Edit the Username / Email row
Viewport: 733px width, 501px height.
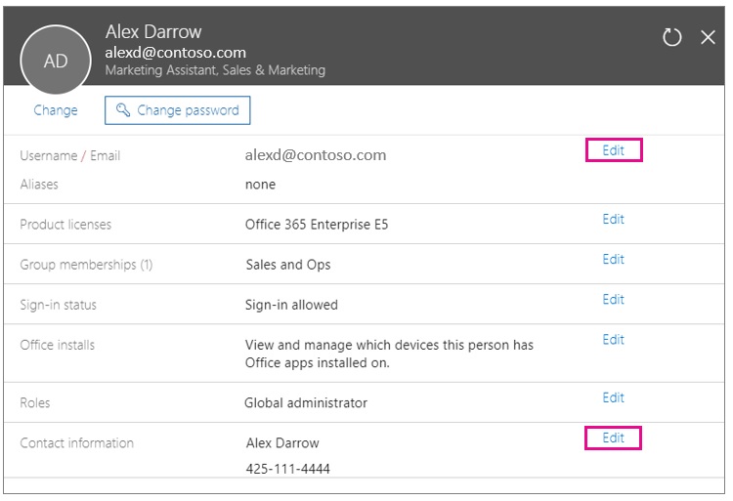pyautogui.click(x=614, y=150)
